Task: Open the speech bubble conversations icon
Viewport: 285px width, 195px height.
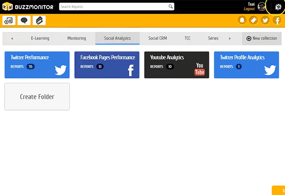Action: (24, 20)
